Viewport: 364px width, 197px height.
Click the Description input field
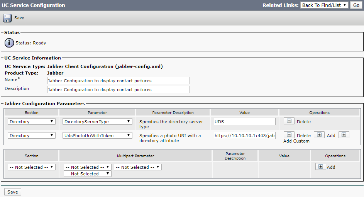point(118,90)
